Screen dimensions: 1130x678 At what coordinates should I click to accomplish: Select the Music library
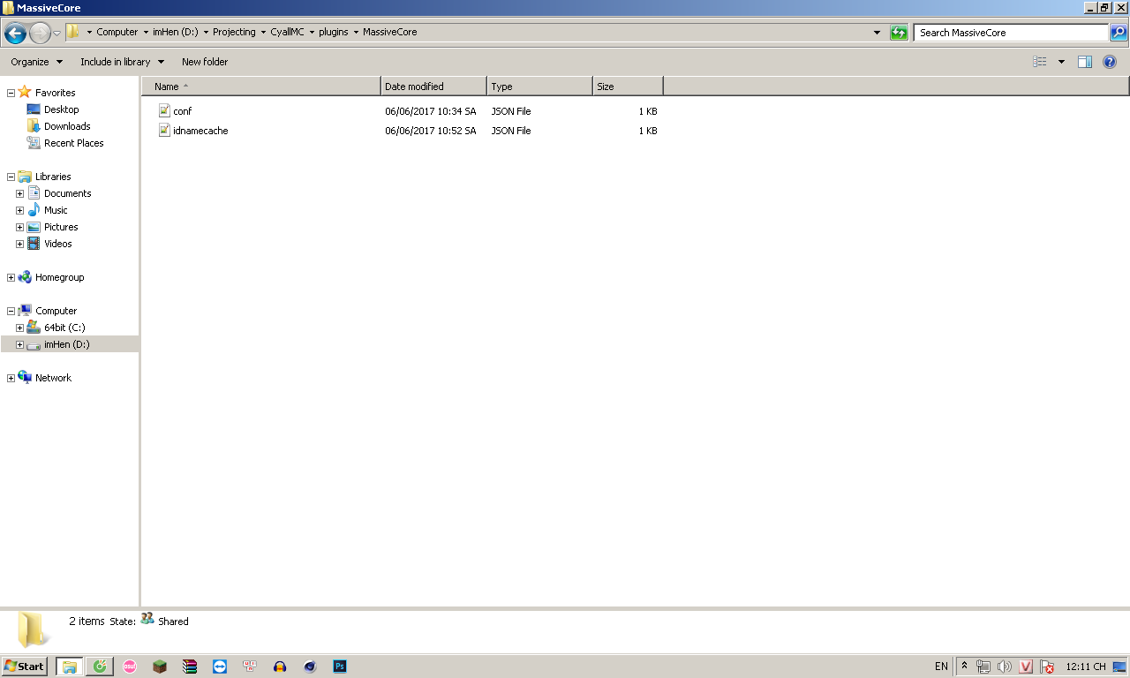pyautogui.click(x=56, y=210)
